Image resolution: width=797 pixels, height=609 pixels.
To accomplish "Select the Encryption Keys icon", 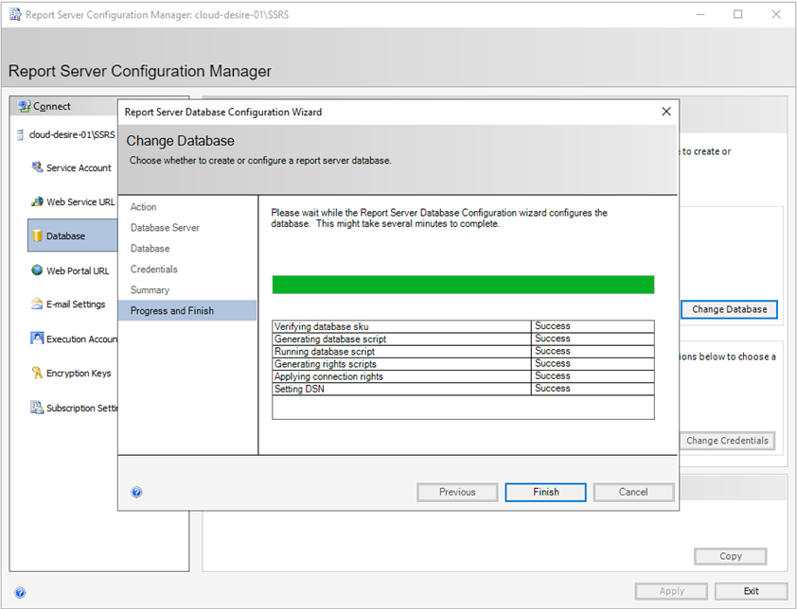I will click(x=37, y=373).
